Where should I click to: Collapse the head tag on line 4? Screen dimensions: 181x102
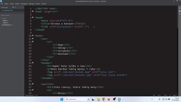coord(33,18)
